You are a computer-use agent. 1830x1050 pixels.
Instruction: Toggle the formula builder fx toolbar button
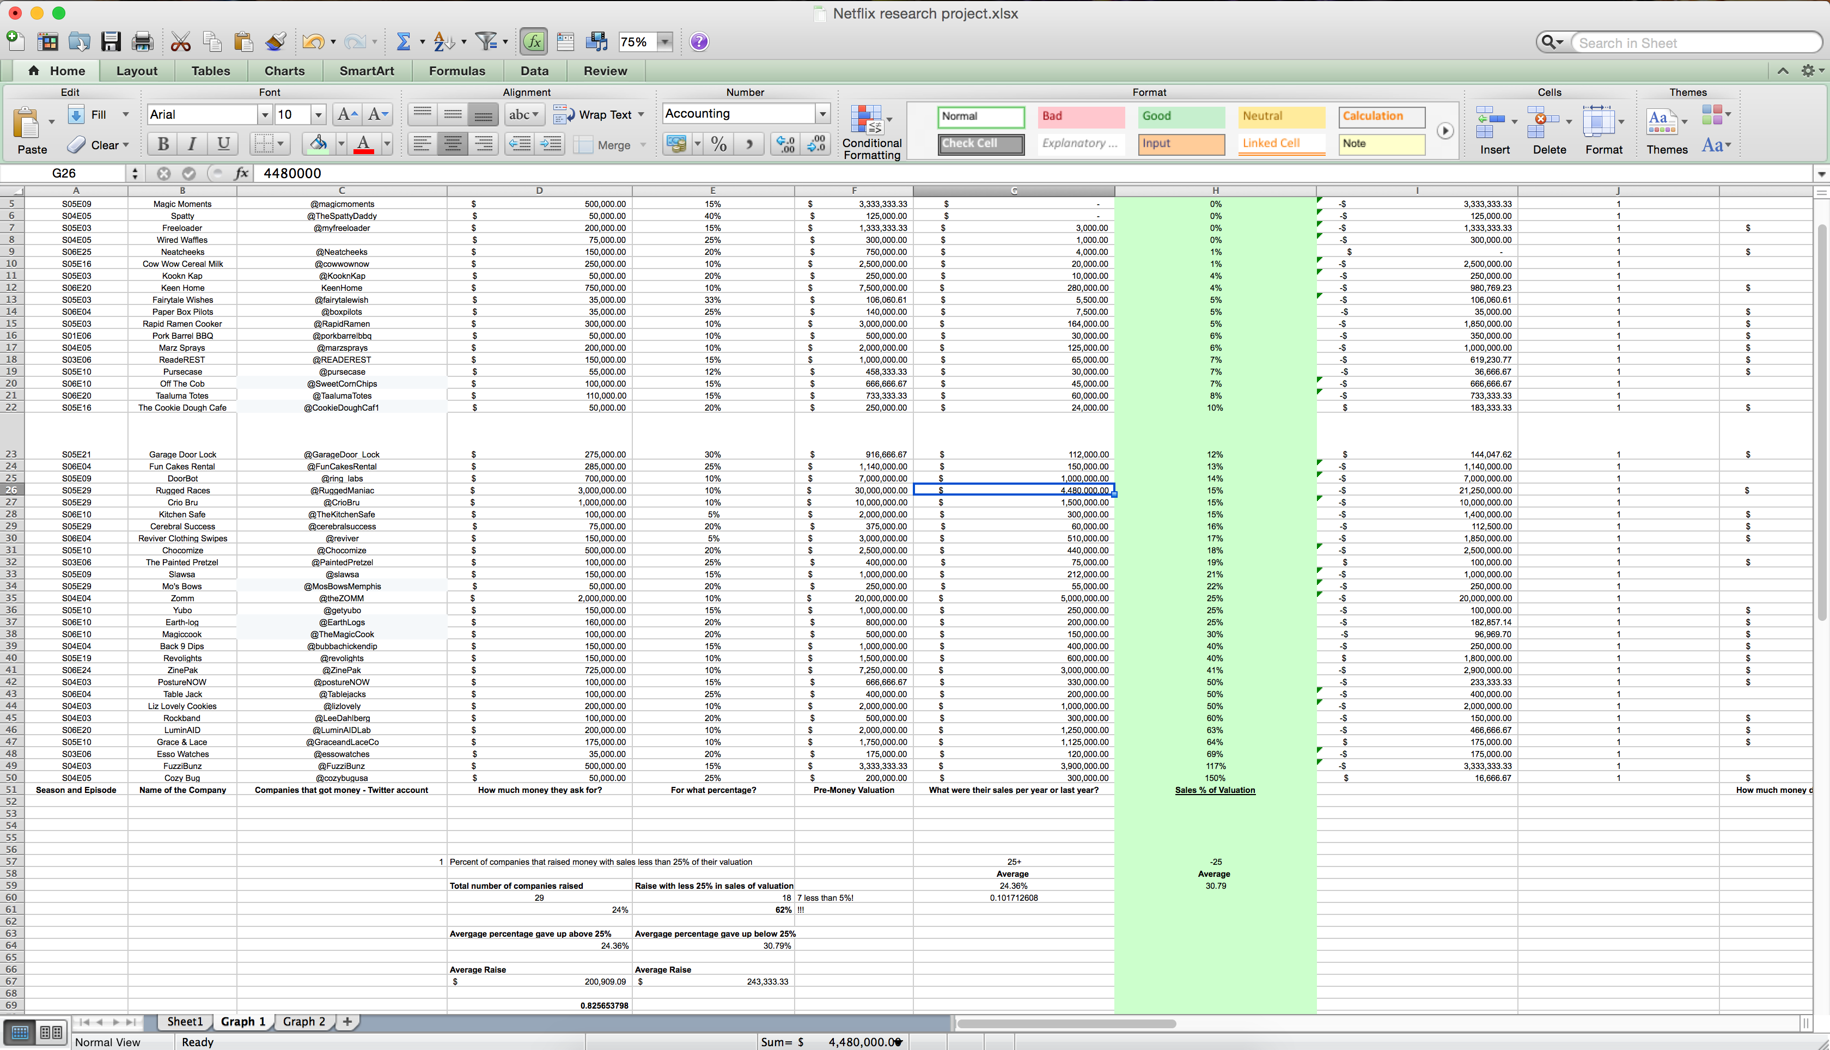click(x=534, y=42)
